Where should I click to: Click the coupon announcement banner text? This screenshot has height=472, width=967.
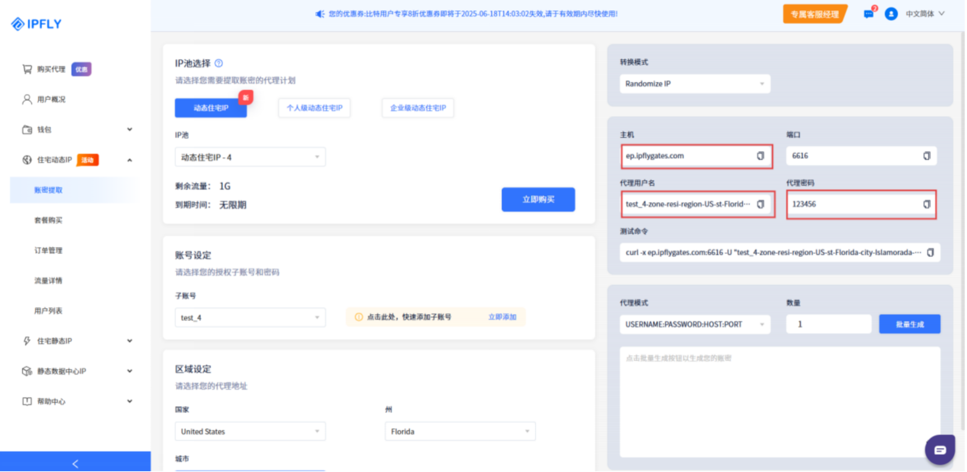474,14
